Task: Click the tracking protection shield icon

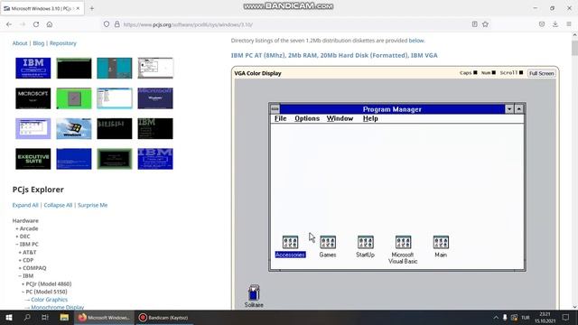Action: click(x=107, y=24)
